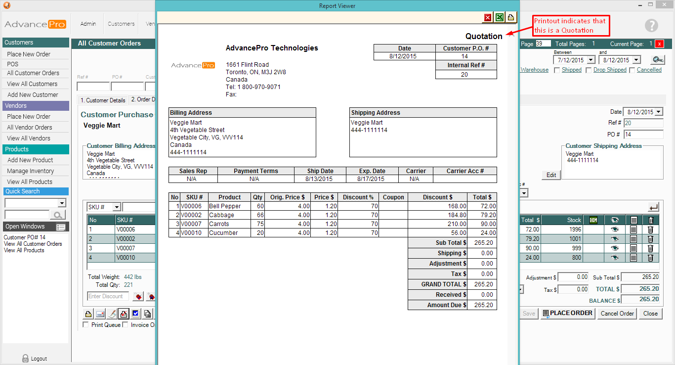Delete the row with total 72.00

tap(650, 229)
